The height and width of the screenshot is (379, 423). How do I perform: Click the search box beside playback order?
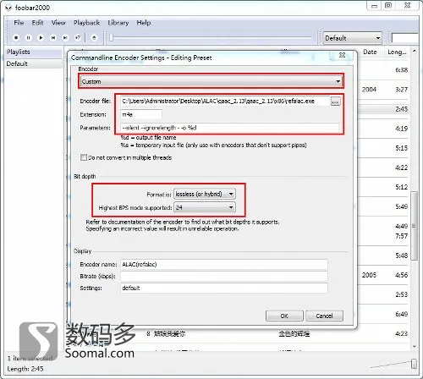tap(405, 38)
